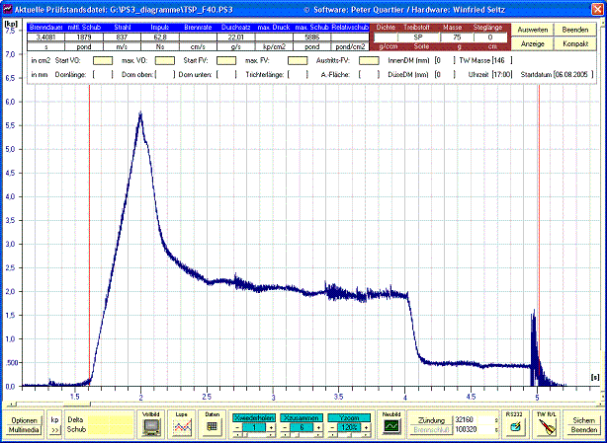Viewport: 607px width, 443px height.
Task: Click the Impuls value 62,8
Action: [159, 37]
